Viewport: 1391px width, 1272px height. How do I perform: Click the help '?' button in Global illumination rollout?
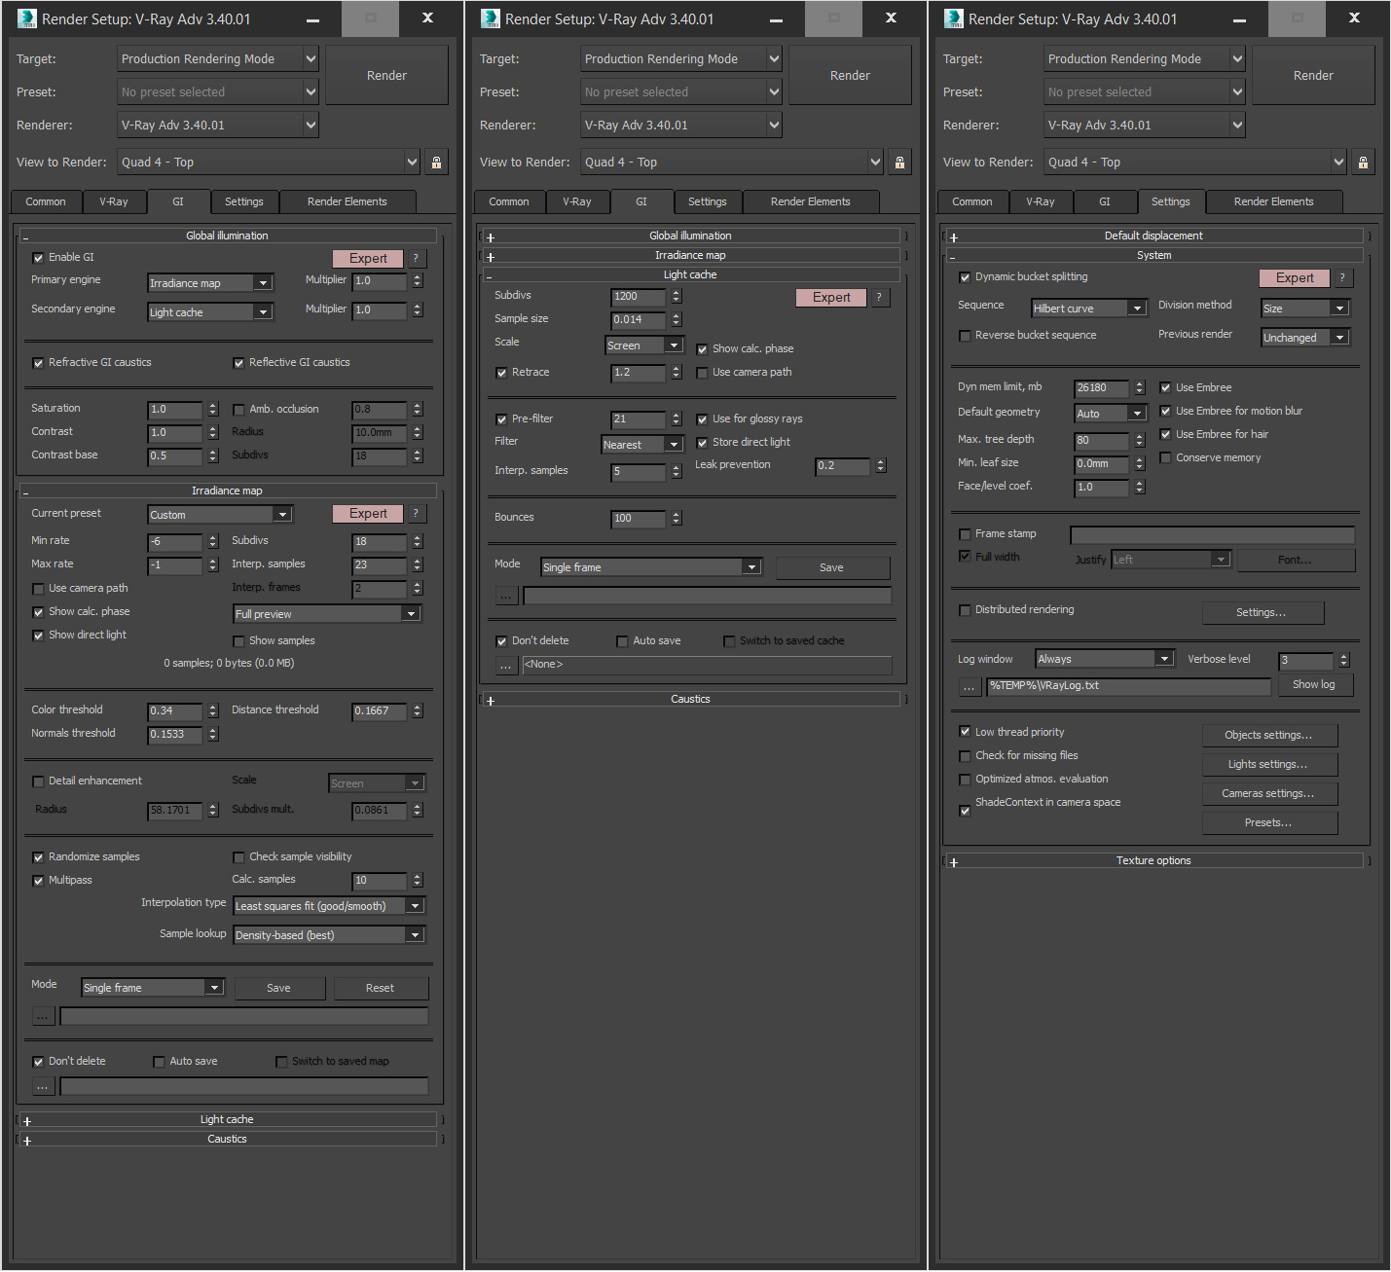pos(416,258)
